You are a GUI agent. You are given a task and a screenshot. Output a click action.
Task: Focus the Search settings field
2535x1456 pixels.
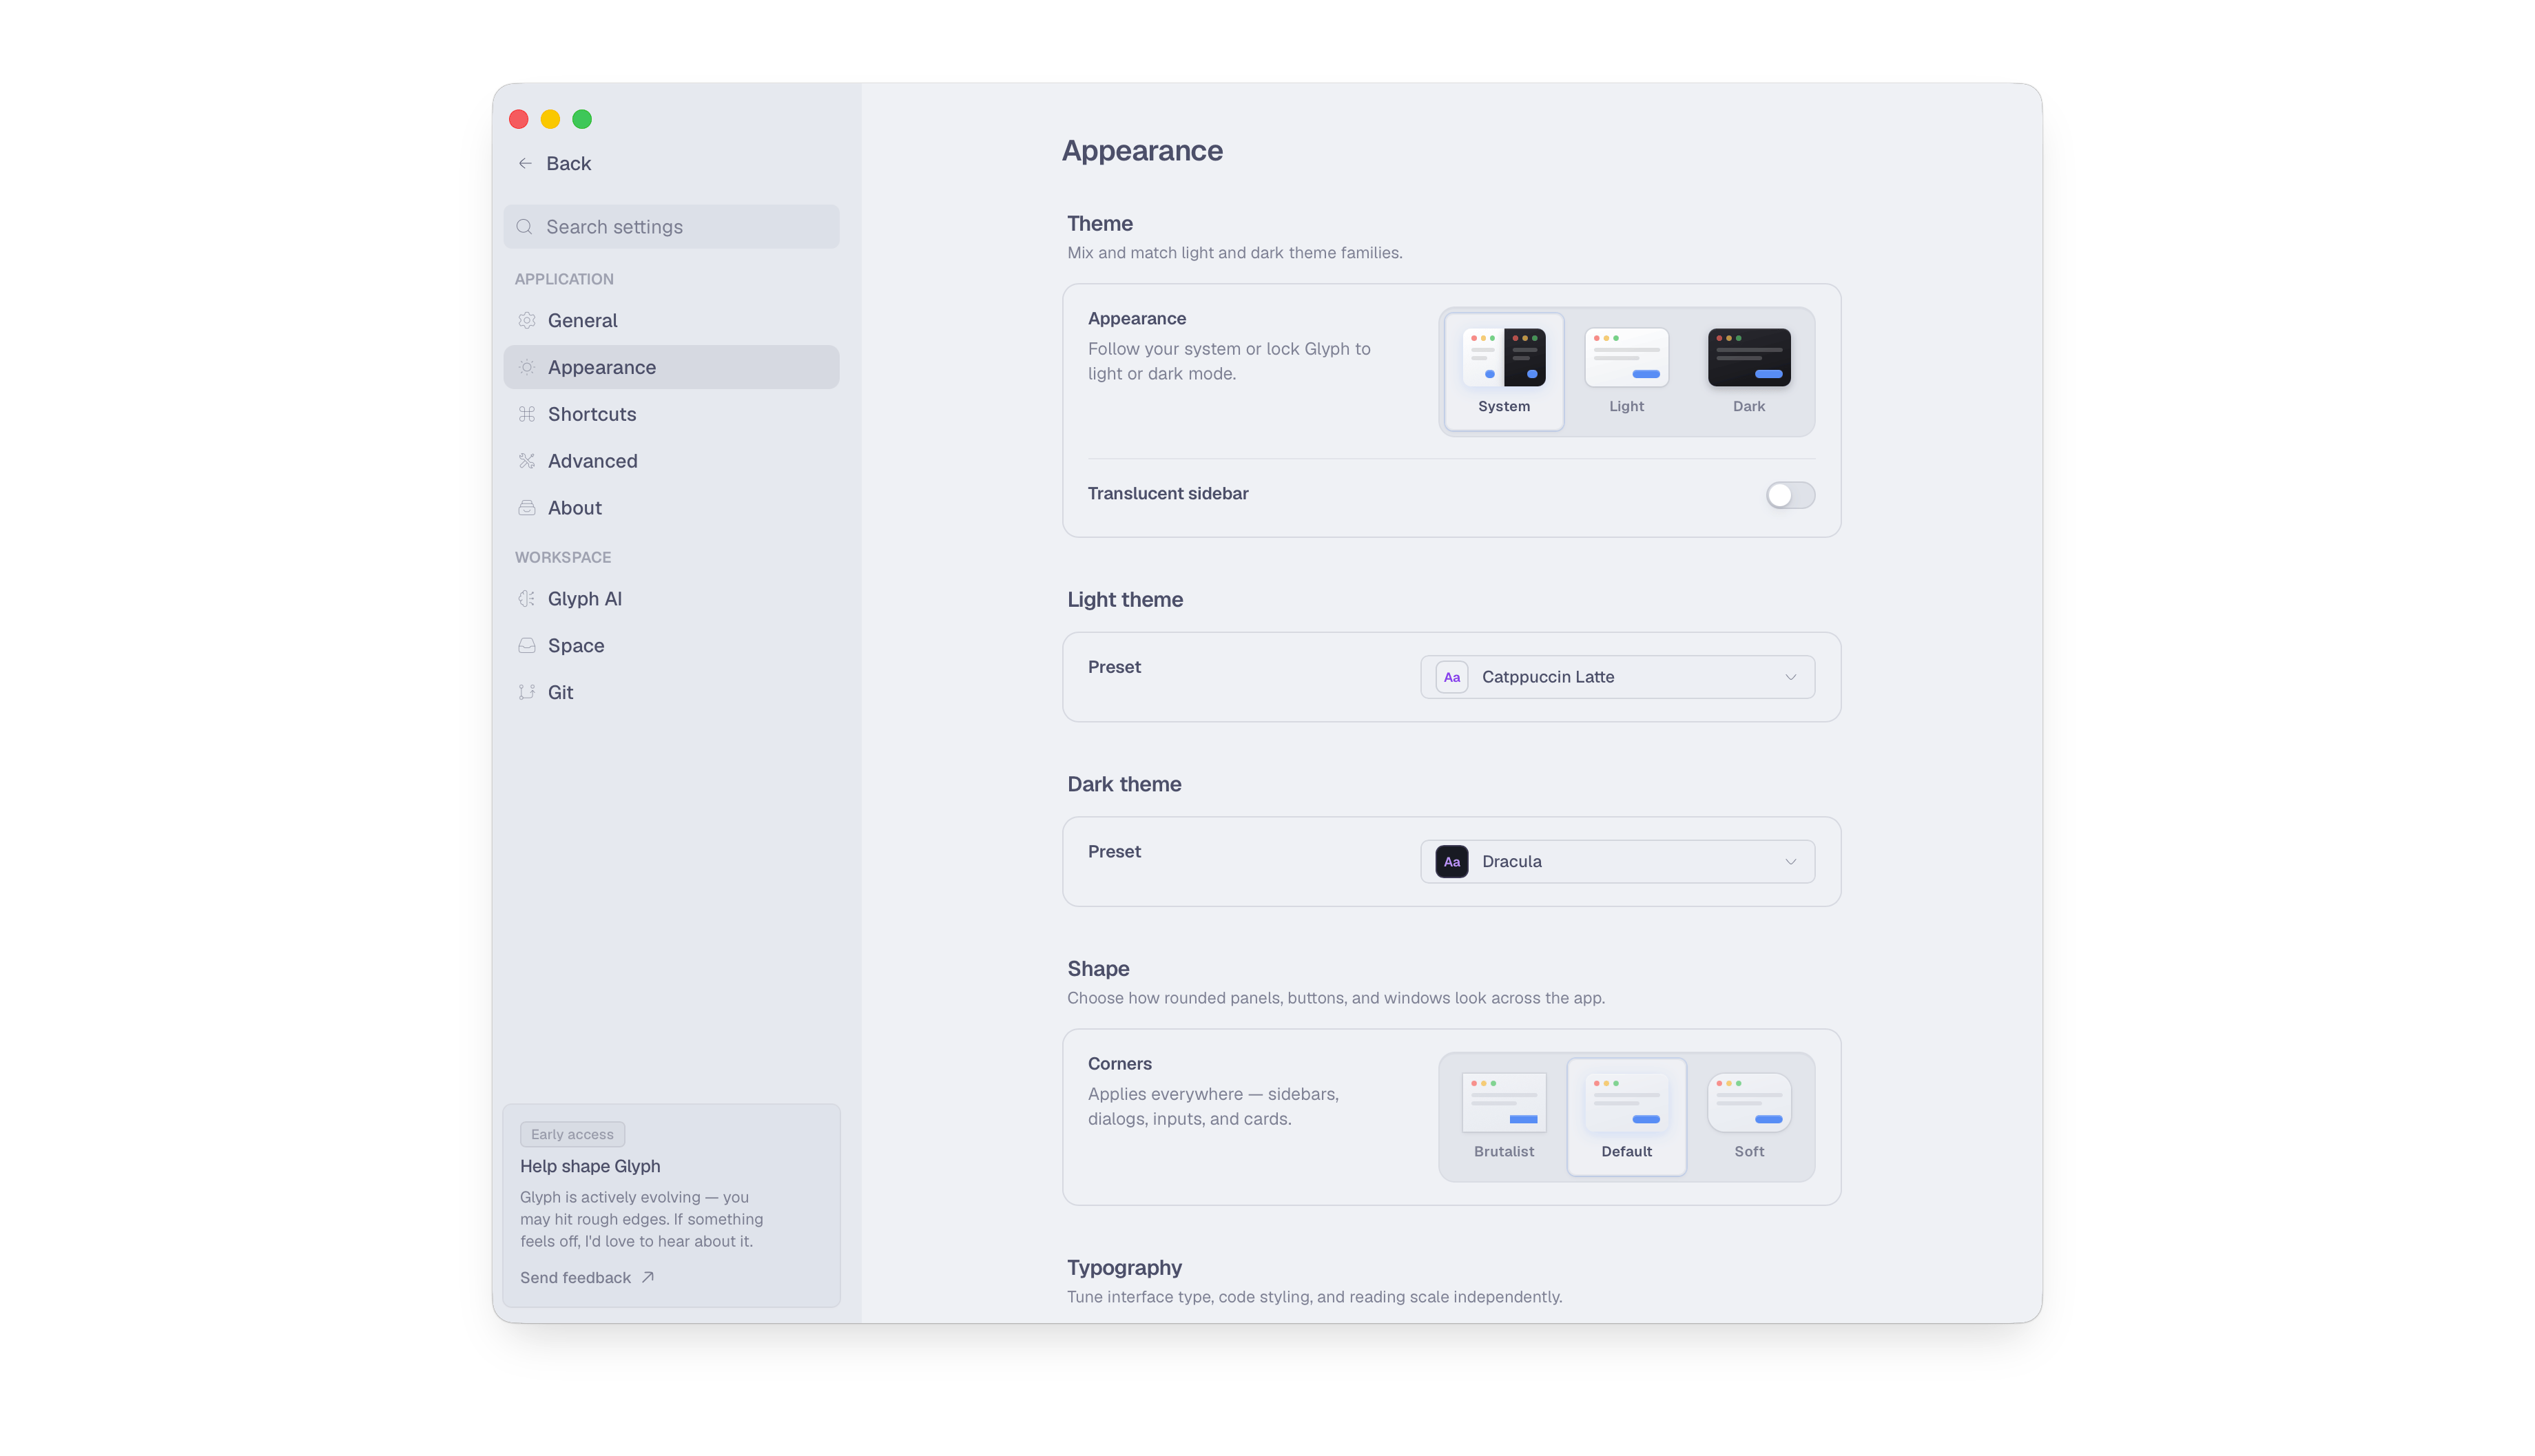click(671, 227)
